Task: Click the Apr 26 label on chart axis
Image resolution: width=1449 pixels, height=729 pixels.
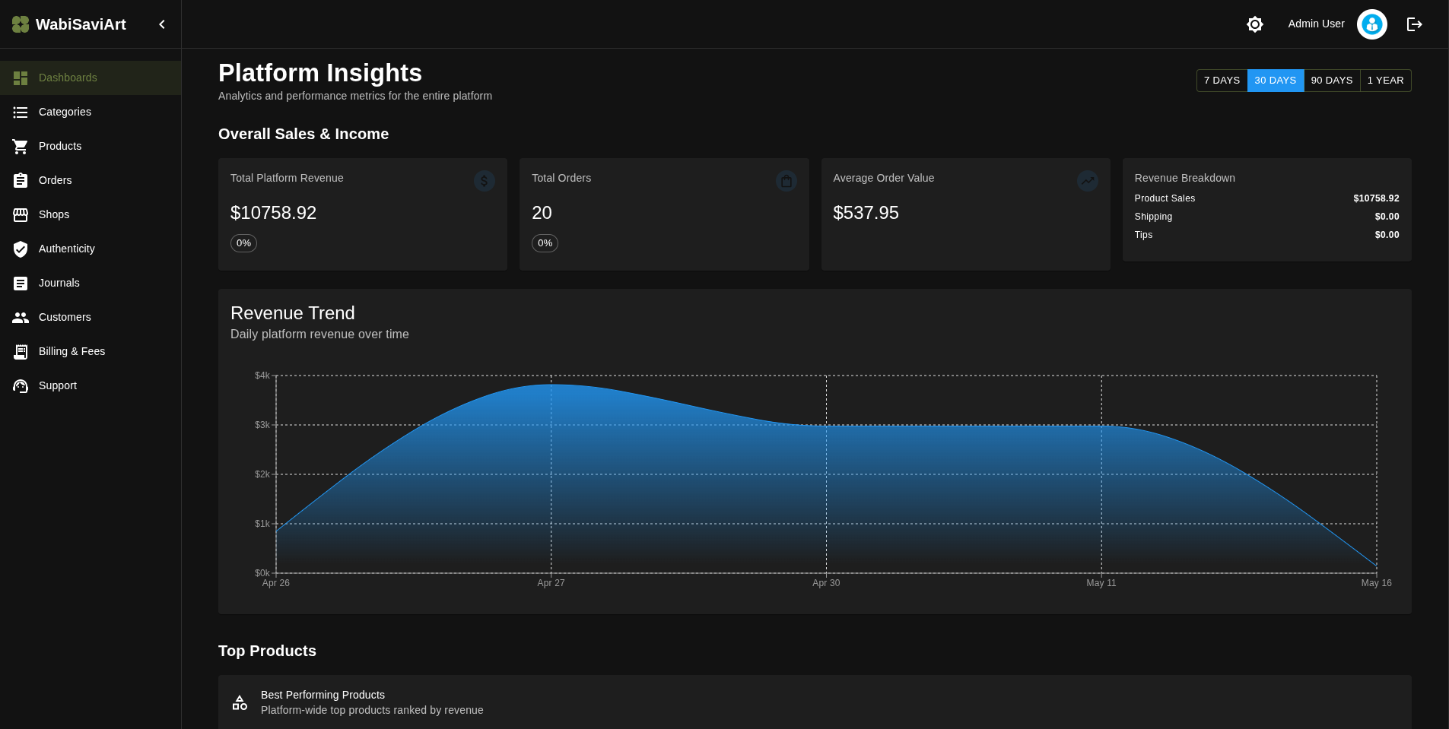Action: click(276, 583)
